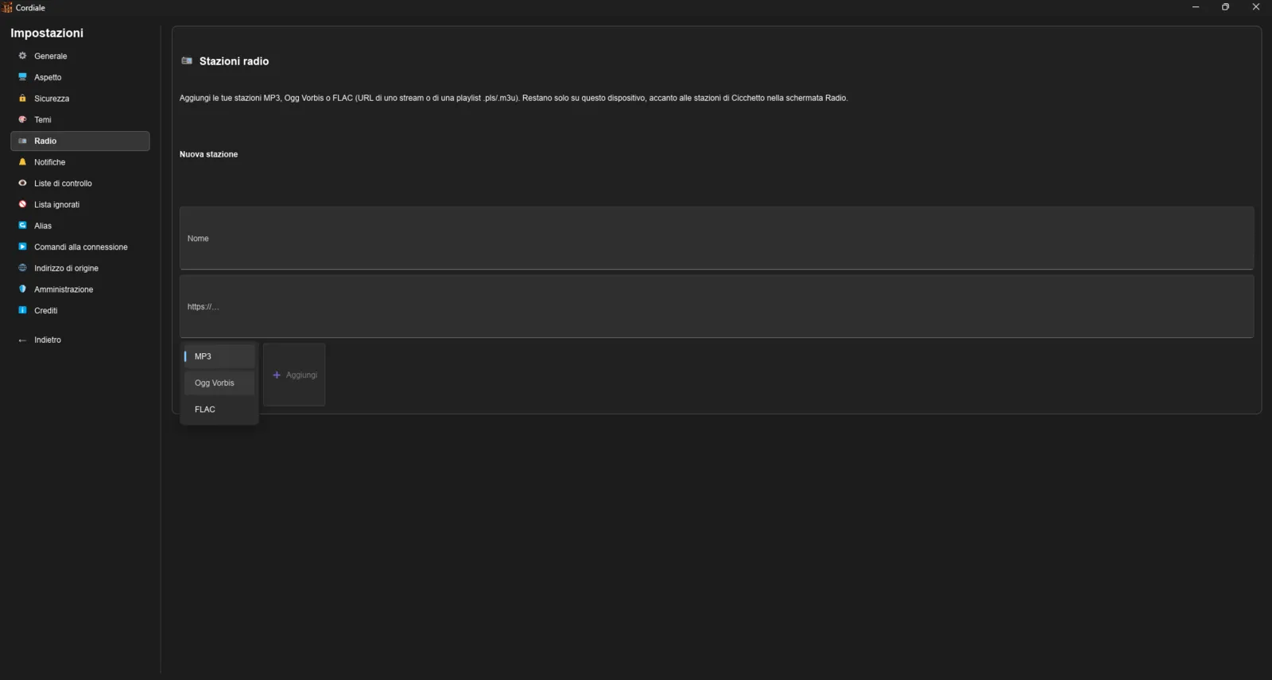
Task: Click the monitor icon beside Aspetto
Action: pos(22,77)
